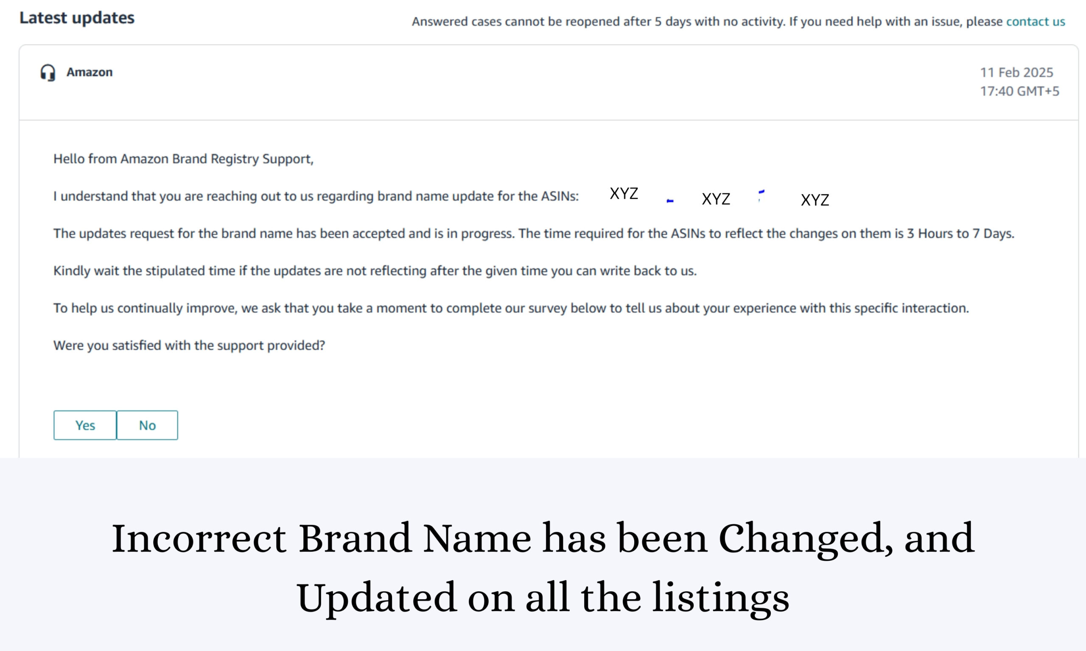Select the last XYZ ASIN
1086x651 pixels.
[815, 200]
